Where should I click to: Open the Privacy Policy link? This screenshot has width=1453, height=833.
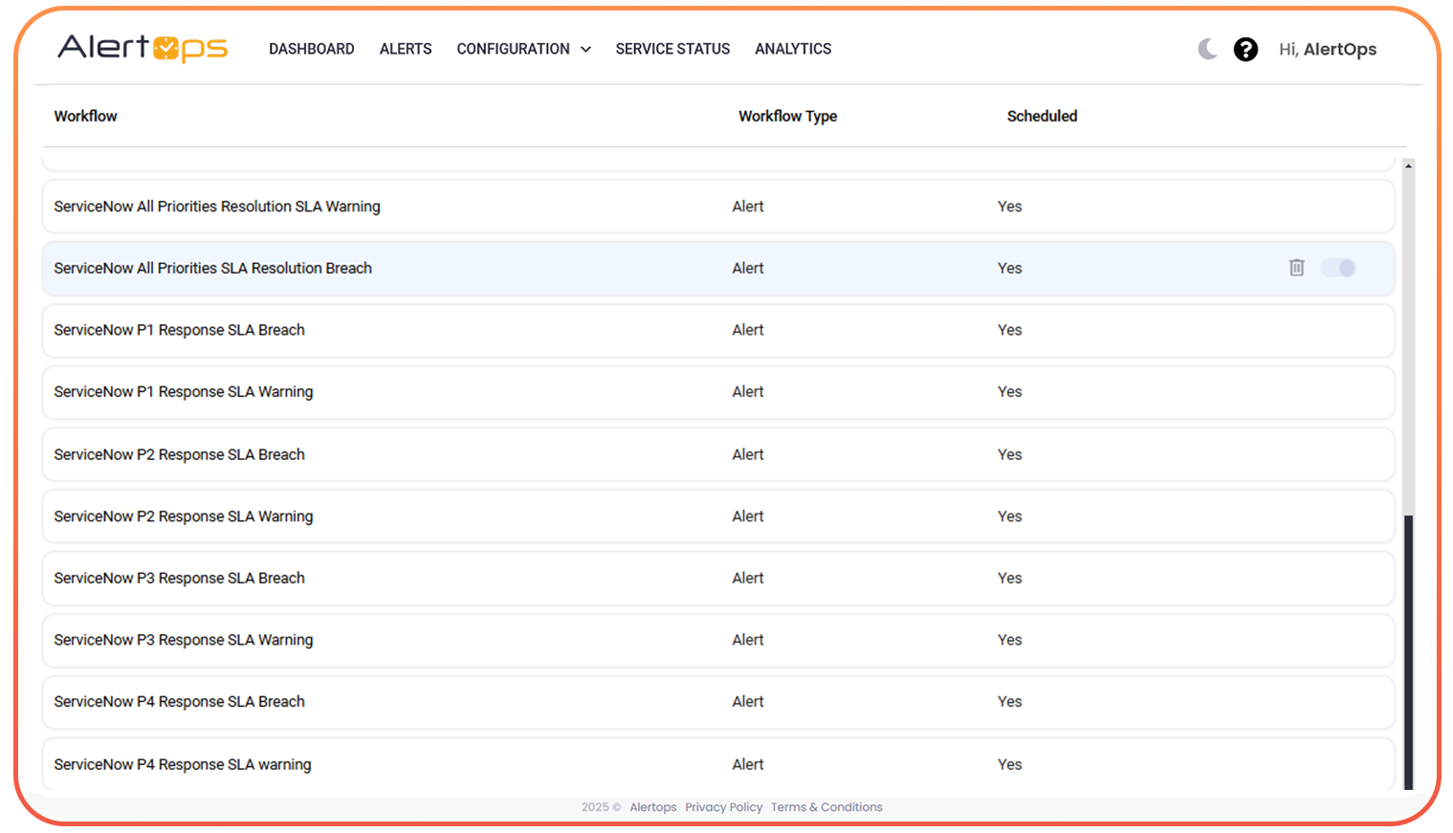pyautogui.click(x=723, y=806)
